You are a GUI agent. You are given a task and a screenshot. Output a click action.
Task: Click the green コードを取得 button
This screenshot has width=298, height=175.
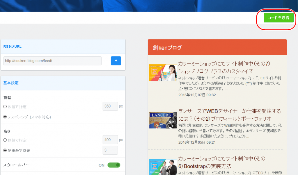coord(279,18)
